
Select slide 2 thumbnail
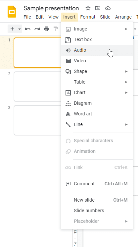coord(37,87)
